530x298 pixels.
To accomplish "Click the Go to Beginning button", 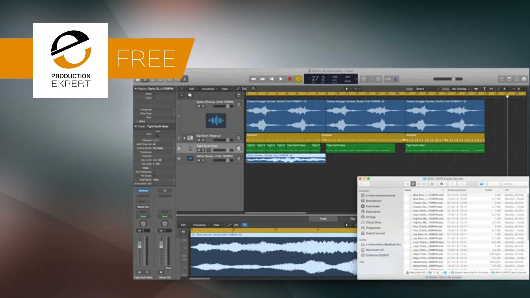I will click(x=272, y=79).
